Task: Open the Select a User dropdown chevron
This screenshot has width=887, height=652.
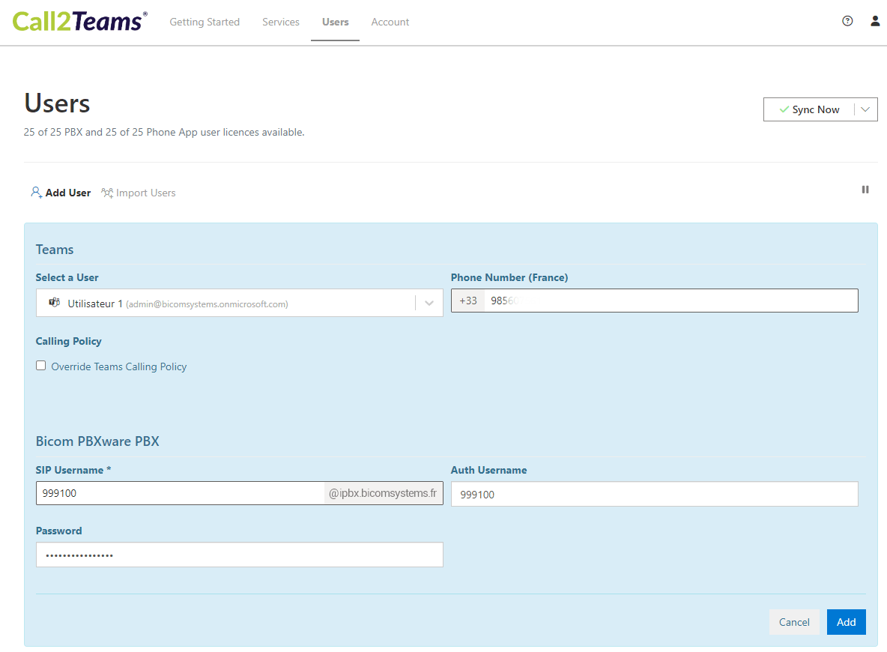Action: pos(429,303)
